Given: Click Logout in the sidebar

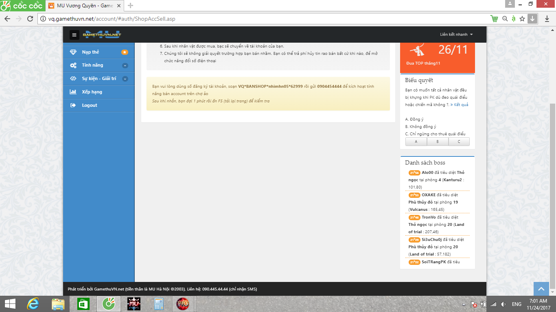Looking at the screenshot, I should [90, 105].
